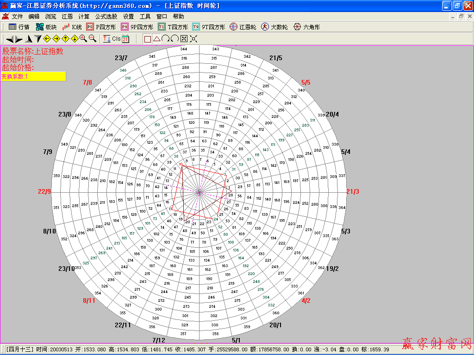Screen dimensions: 474x355
Task: Click the yellow diamond down arrow
Action: point(75,39)
